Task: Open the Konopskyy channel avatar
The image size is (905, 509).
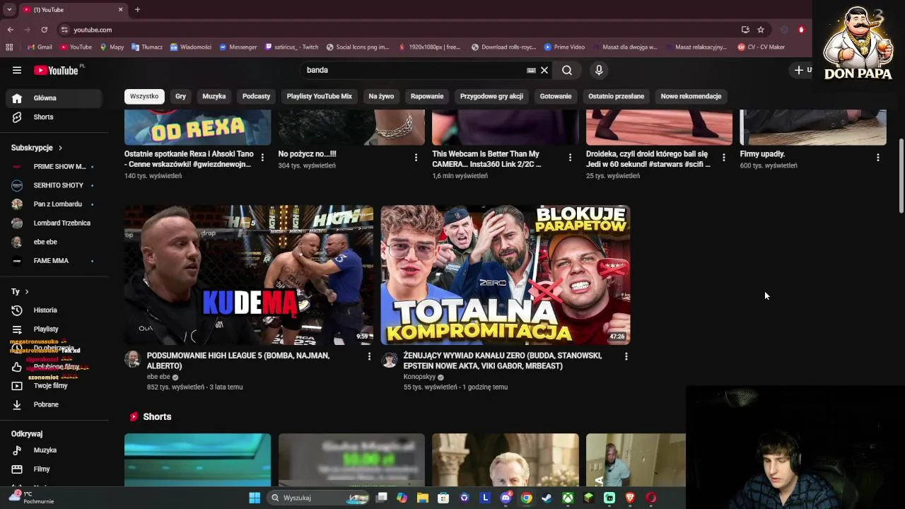Action: point(389,359)
